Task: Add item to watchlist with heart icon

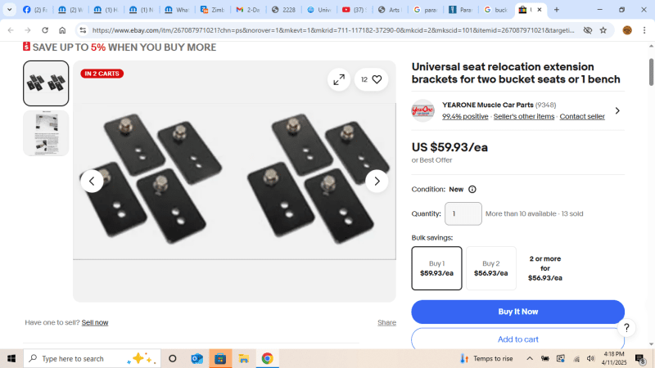Action: (x=372, y=79)
